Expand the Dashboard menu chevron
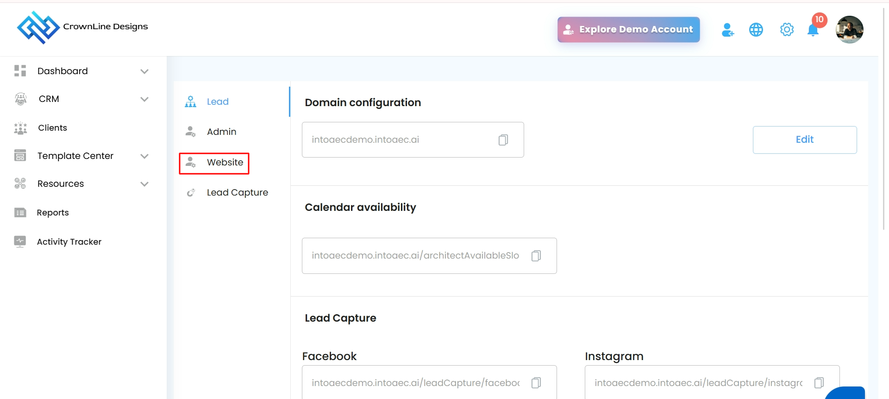This screenshot has width=889, height=399. 144,71
